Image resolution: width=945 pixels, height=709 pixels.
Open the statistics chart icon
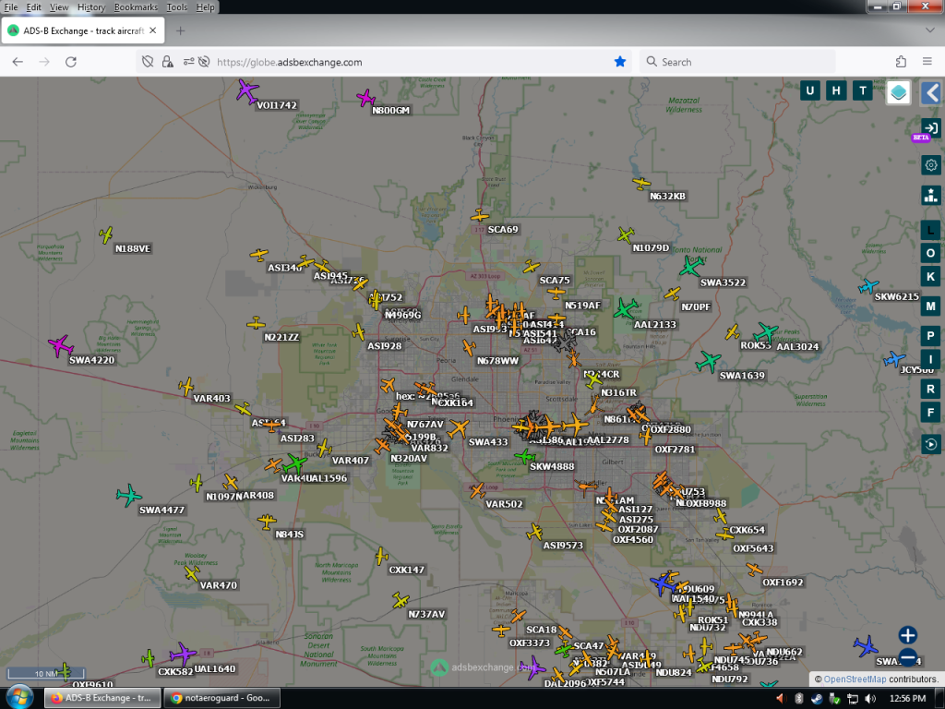(x=931, y=195)
